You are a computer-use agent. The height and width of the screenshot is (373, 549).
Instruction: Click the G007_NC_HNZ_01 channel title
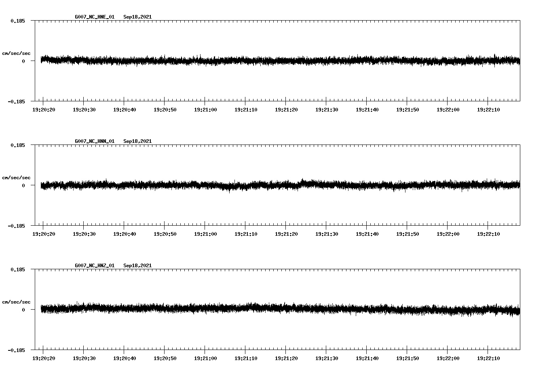(95, 266)
